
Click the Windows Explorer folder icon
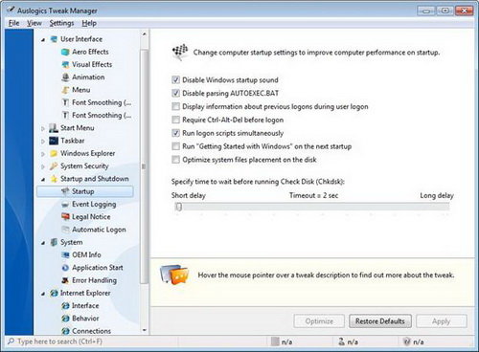point(54,154)
